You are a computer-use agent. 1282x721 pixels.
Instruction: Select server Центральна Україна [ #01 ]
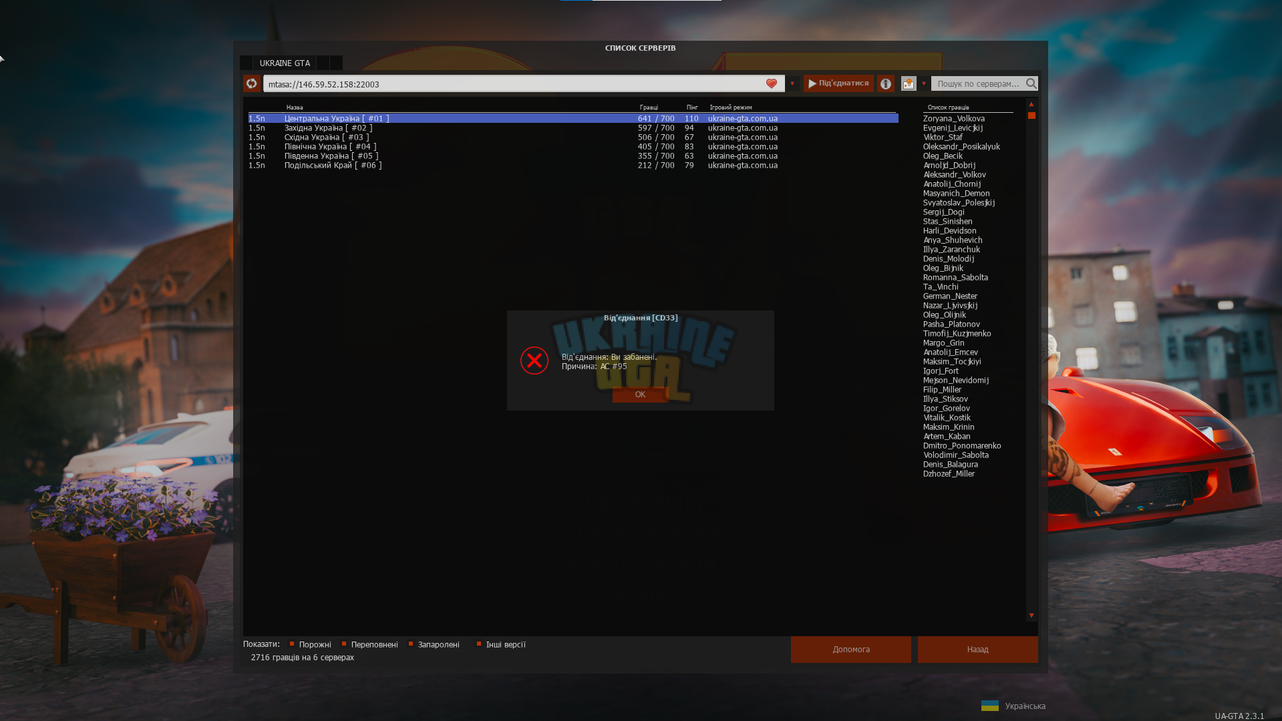coord(573,118)
